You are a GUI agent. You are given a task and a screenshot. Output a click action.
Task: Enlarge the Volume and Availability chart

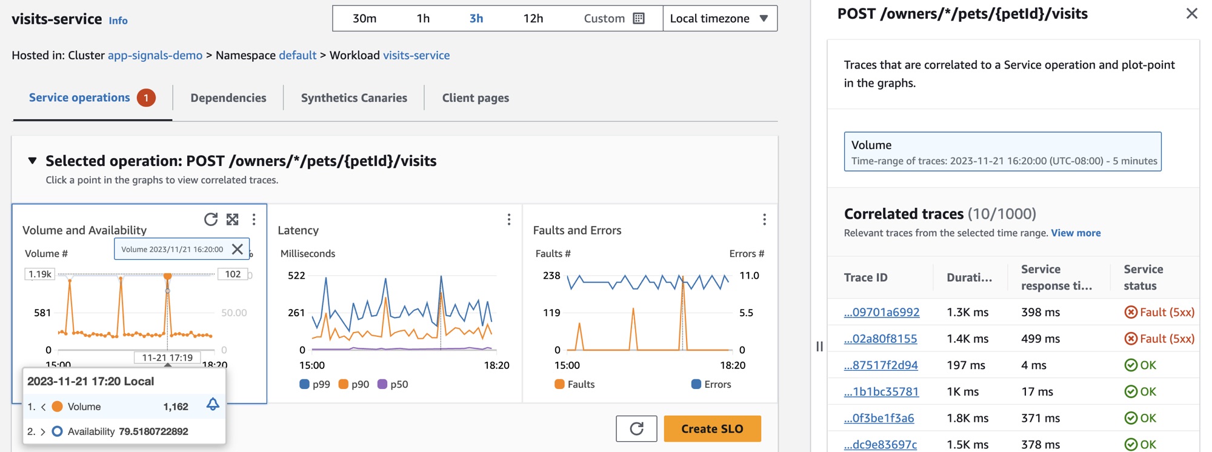click(x=233, y=219)
